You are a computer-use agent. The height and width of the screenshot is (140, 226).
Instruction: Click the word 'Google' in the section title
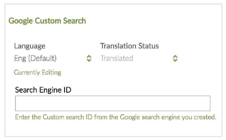click(x=19, y=21)
